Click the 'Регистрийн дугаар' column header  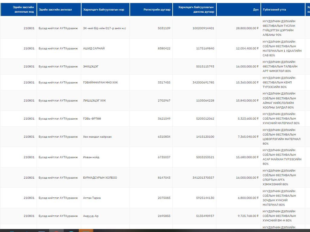(157, 10)
